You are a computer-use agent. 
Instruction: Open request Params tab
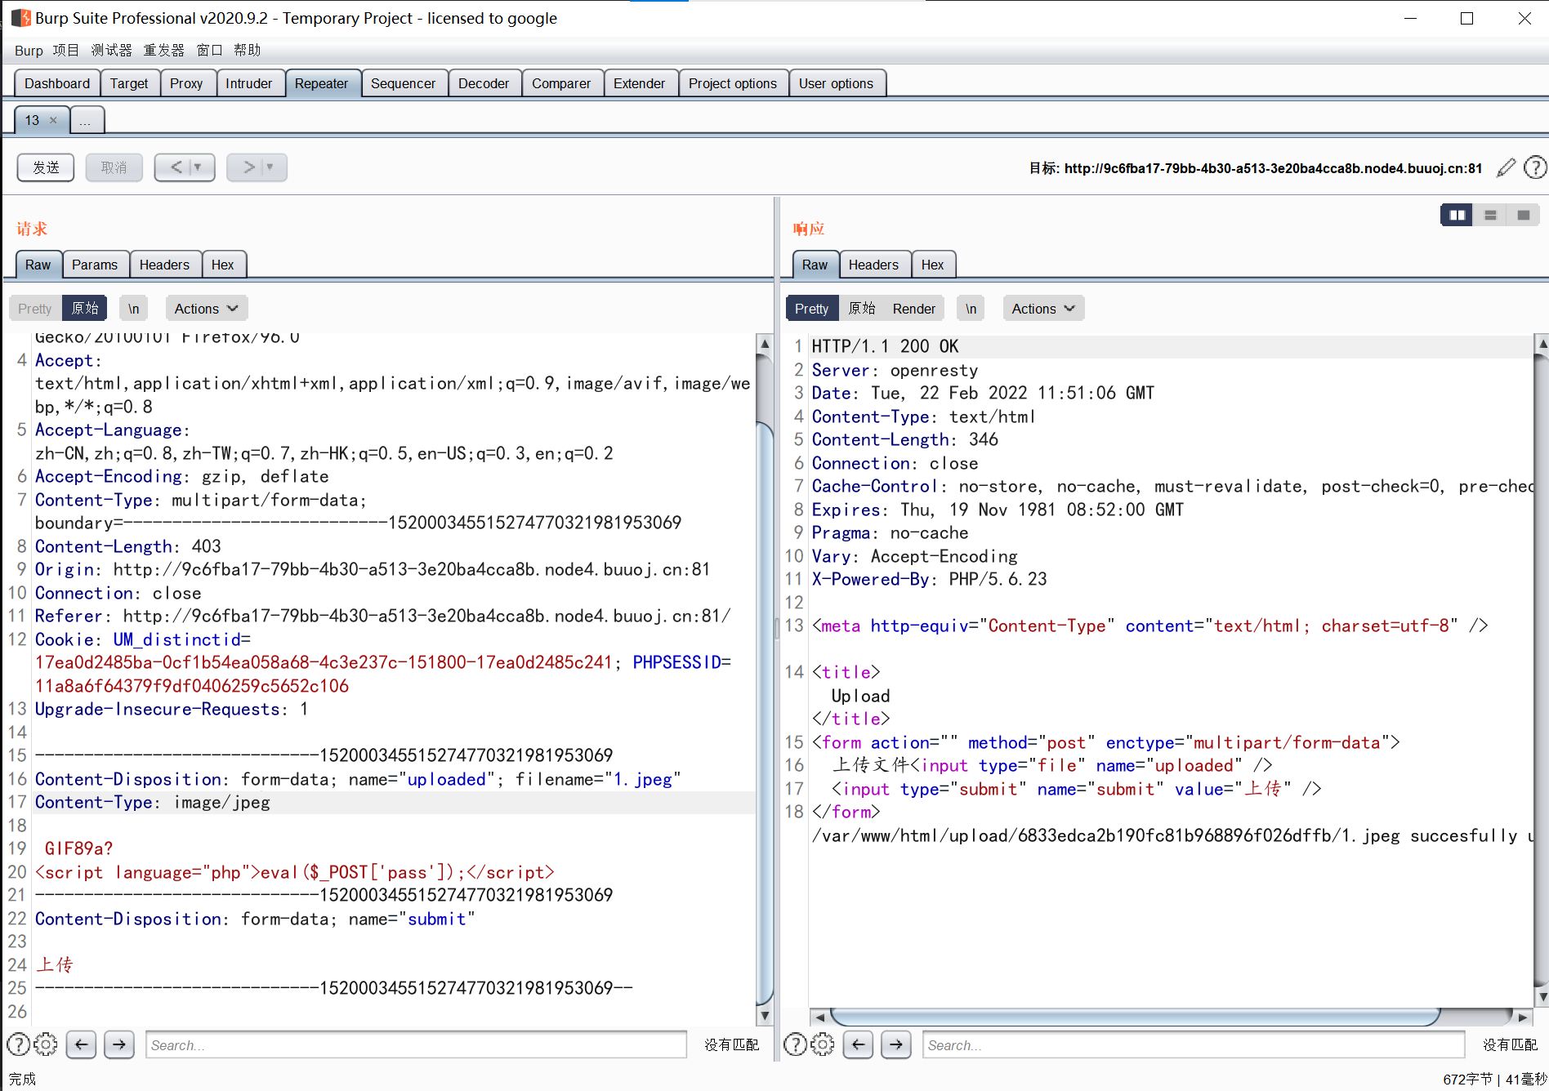point(95,265)
